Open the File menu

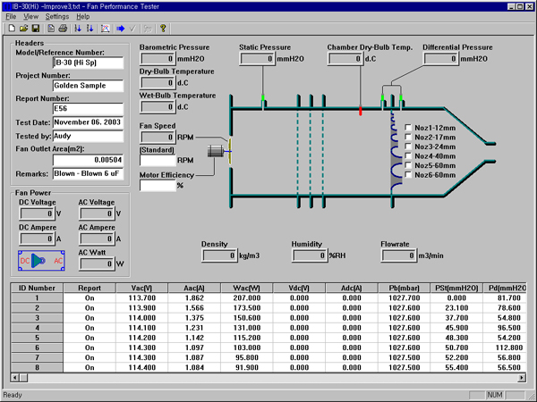tap(10, 16)
